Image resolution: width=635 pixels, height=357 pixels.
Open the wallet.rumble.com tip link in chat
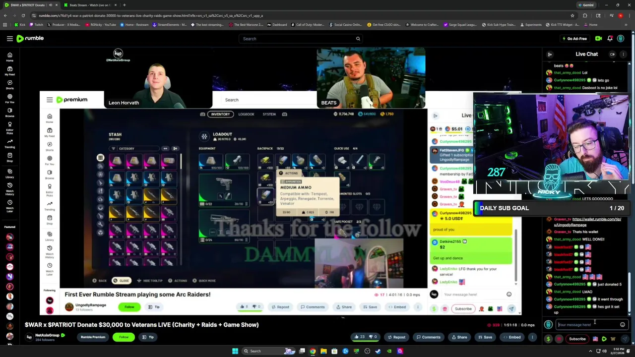(587, 222)
